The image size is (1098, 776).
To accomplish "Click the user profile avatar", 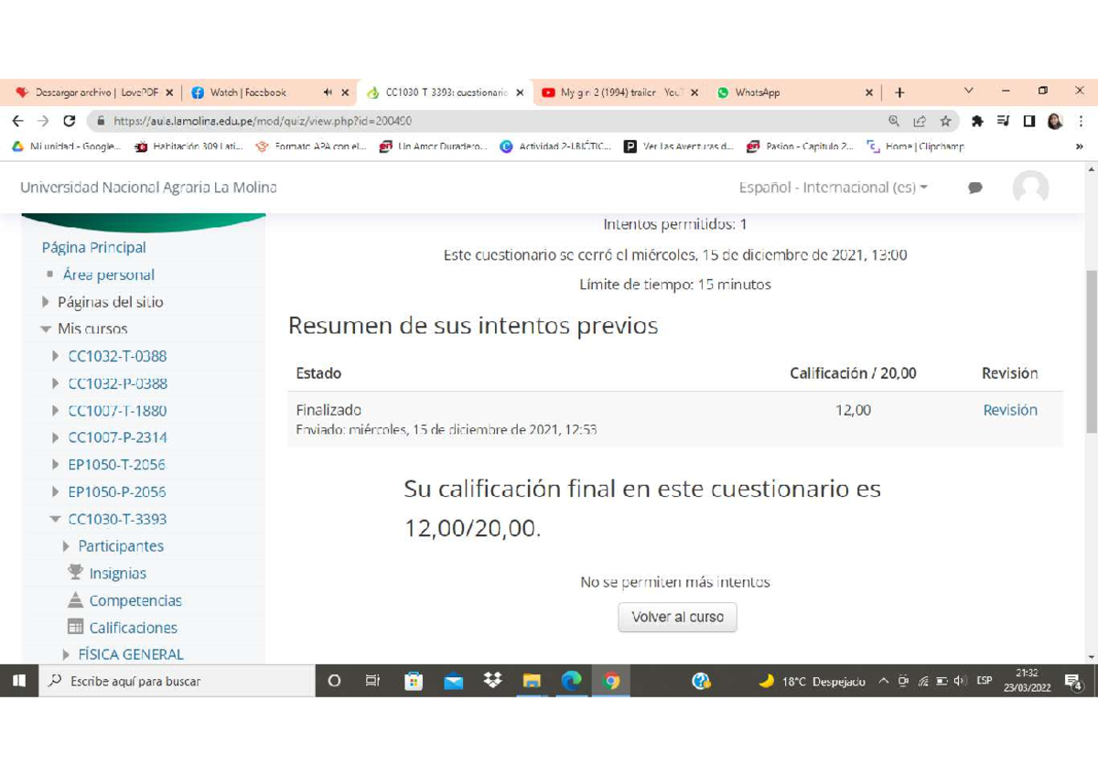I will 1030,188.
